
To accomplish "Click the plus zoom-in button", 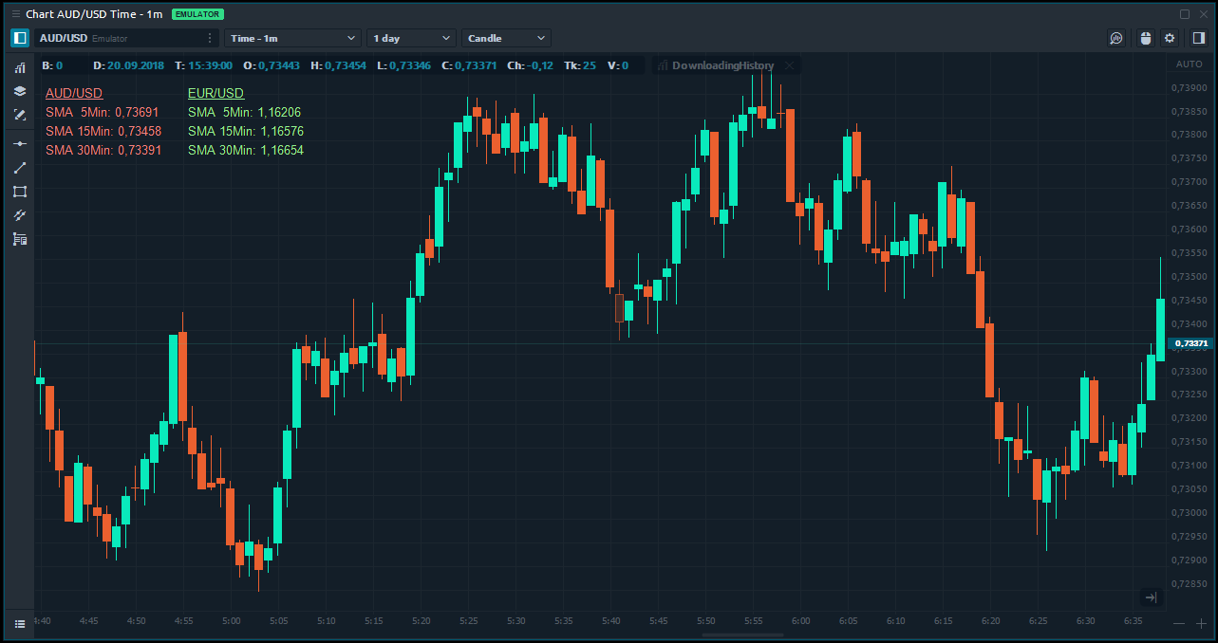I will [x=1201, y=623].
